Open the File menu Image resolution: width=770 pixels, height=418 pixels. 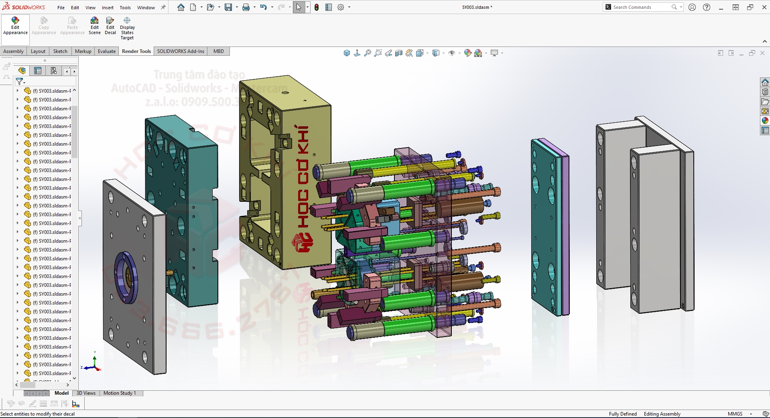pyautogui.click(x=61, y=8)
